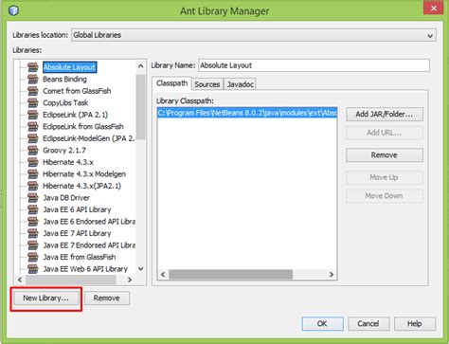The image size is (449, 344).
Task: Click the Java EE Web 6 API Library icon
Action: click(33, 269)
